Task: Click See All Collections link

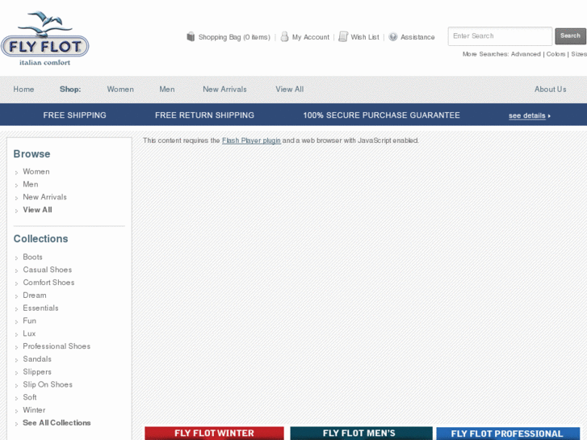Action: pos(57,423)
